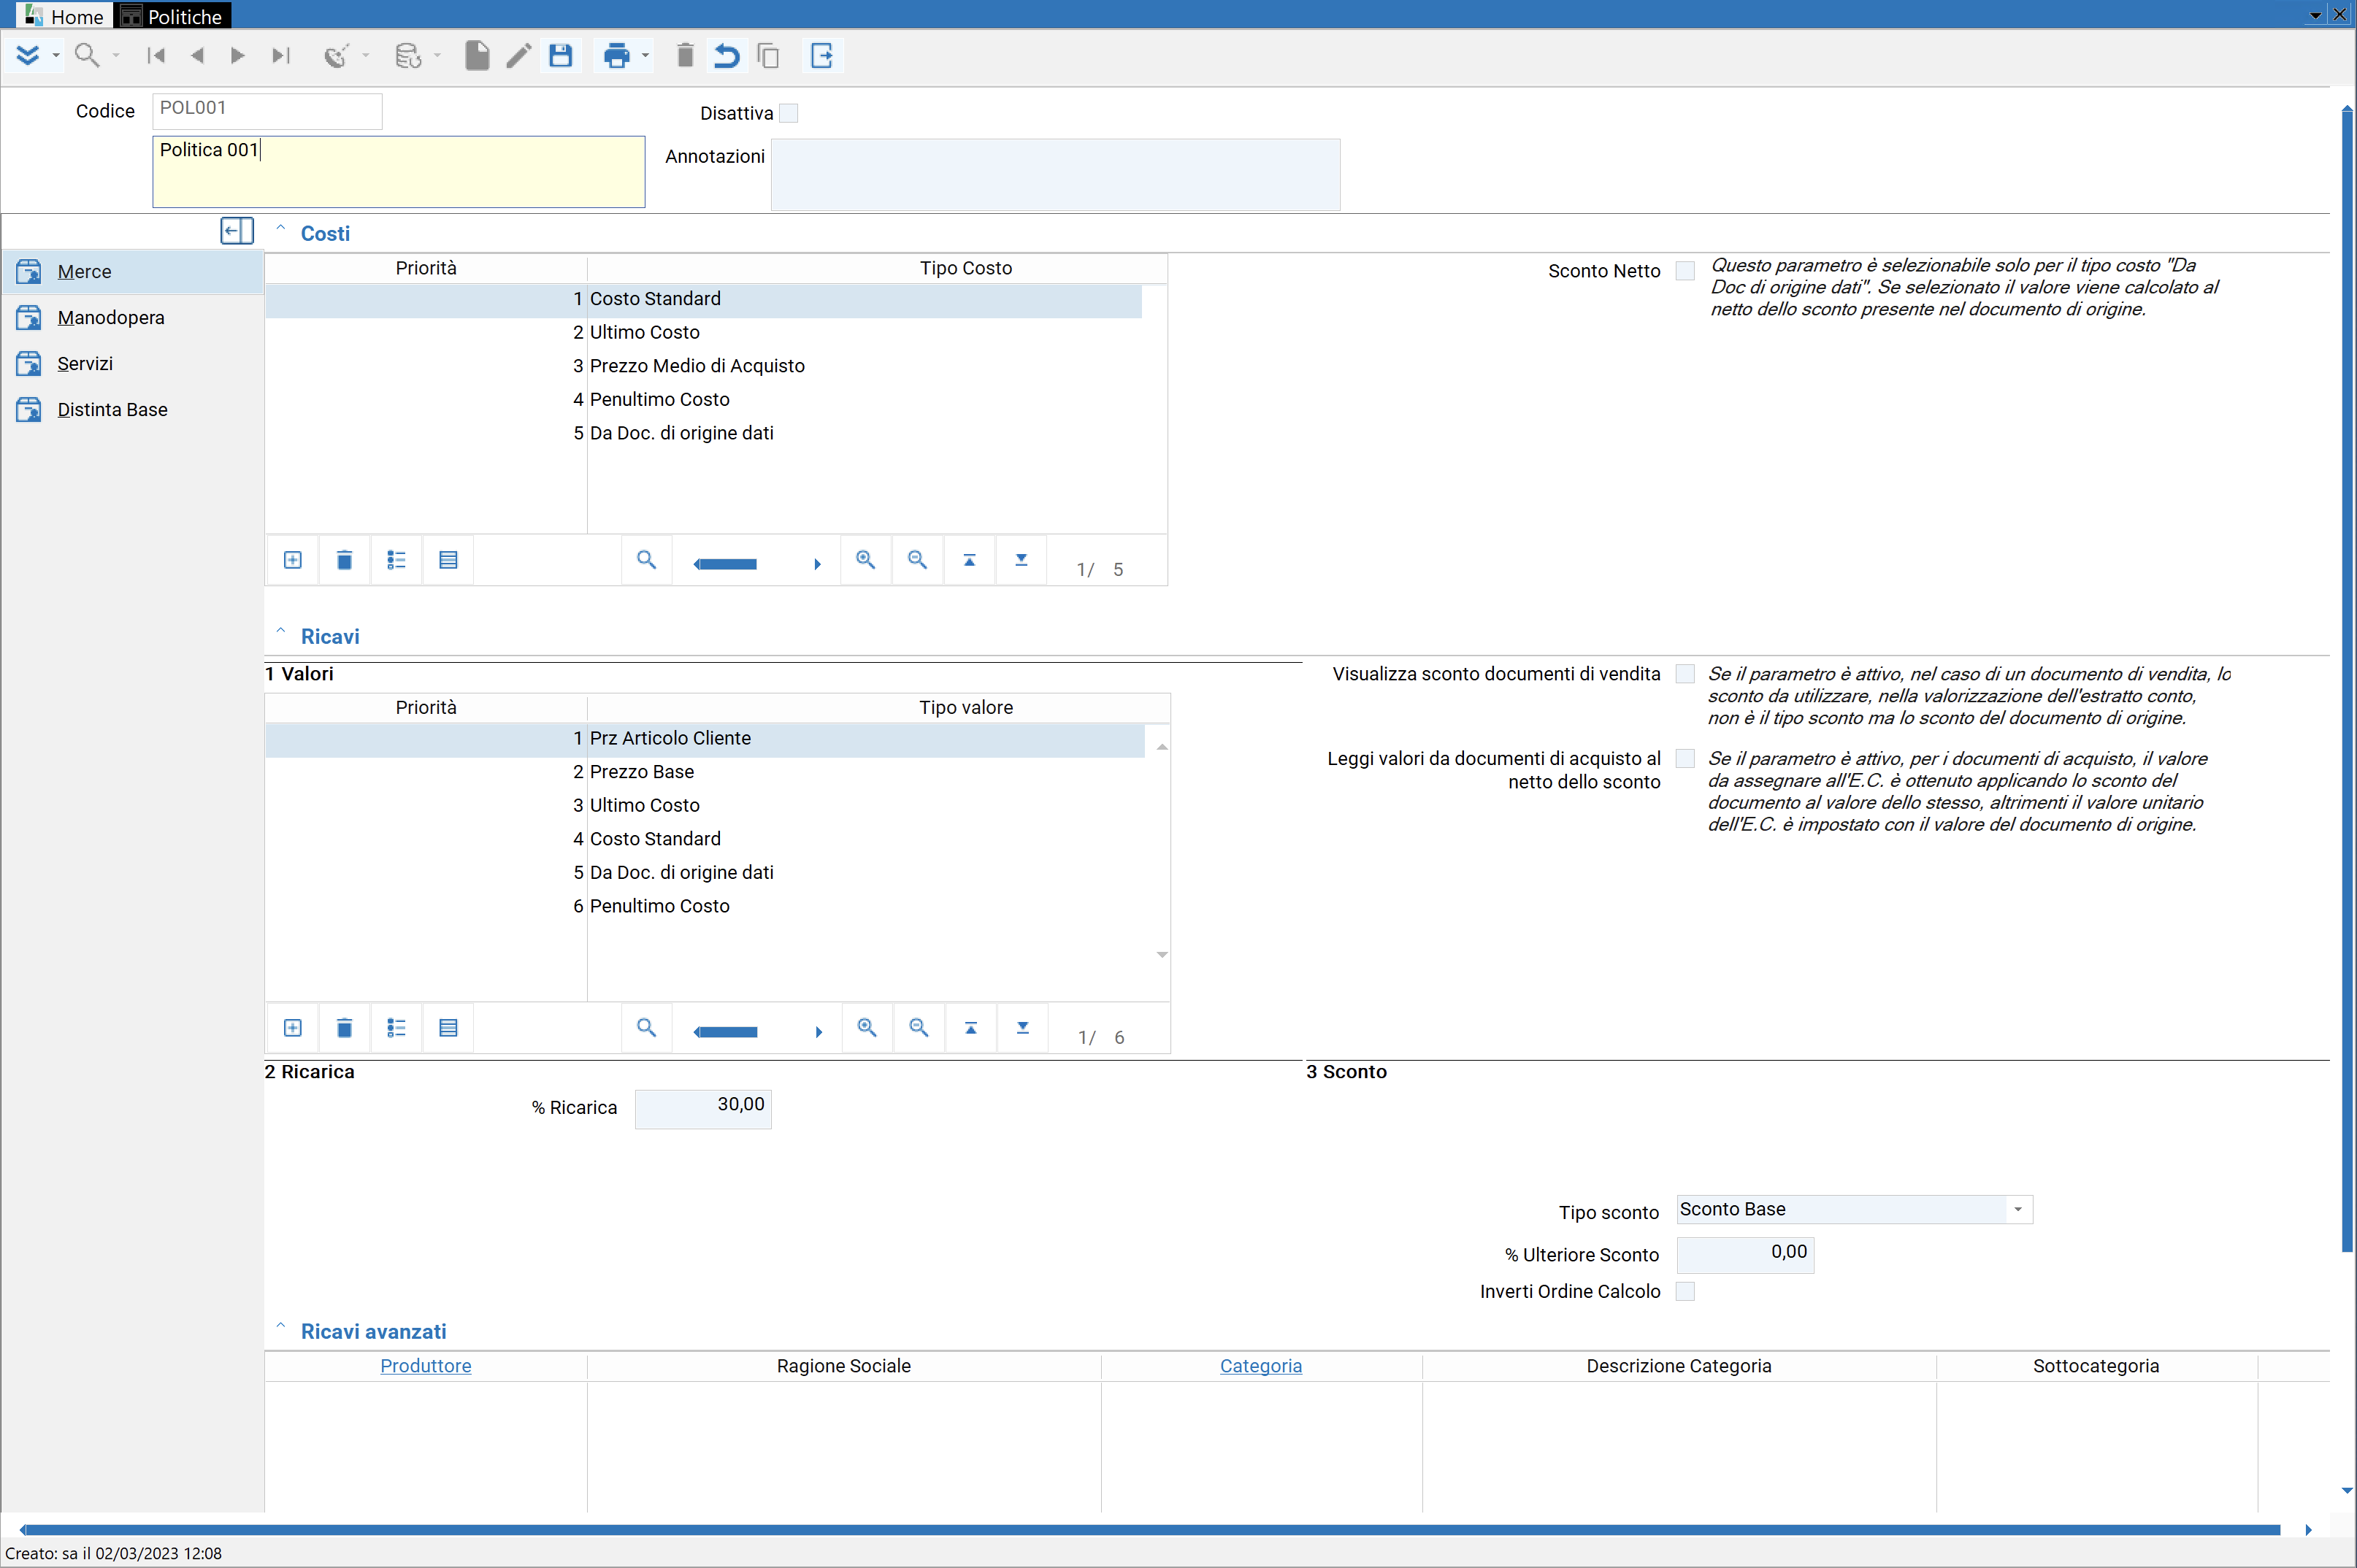Image resolution: width=2357 pixels, height=1568 pixels.
Task: Open the Tipo sconto dropdown
Action: 2018,1209
